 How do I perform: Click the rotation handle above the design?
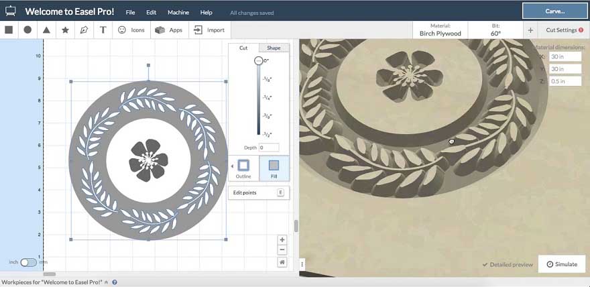coord(148,66)
